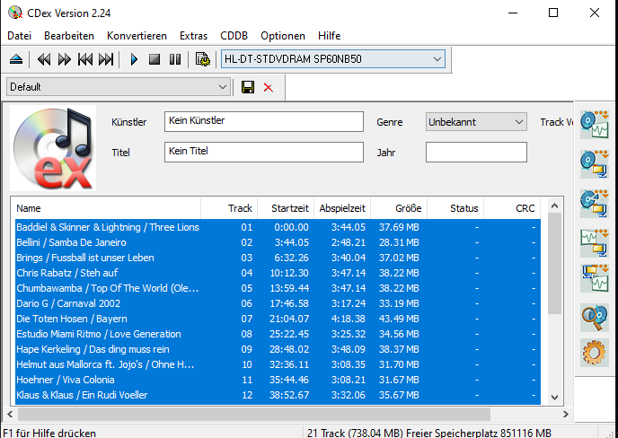This screenshot has width=618, height=438.
Task: Eject the CD with the eject icon
Action: 16,59
